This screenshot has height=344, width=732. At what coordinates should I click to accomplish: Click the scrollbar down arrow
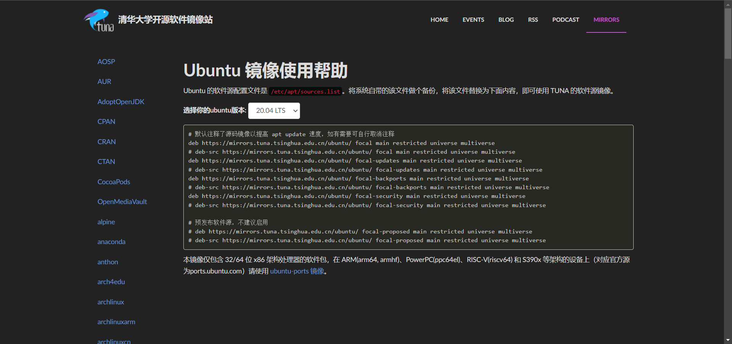click(x=728, y=340)
